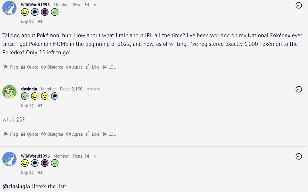Open the #7 post permalink
308x192 pixels.
(x=40, y=106)
